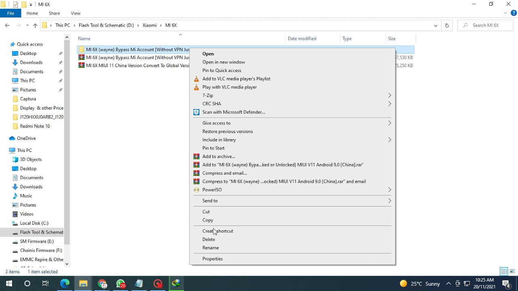The height and width of the screenshot is (291, 518).
Task: Refresh the MI 6X folder view
Action: (x=447, y=25)
